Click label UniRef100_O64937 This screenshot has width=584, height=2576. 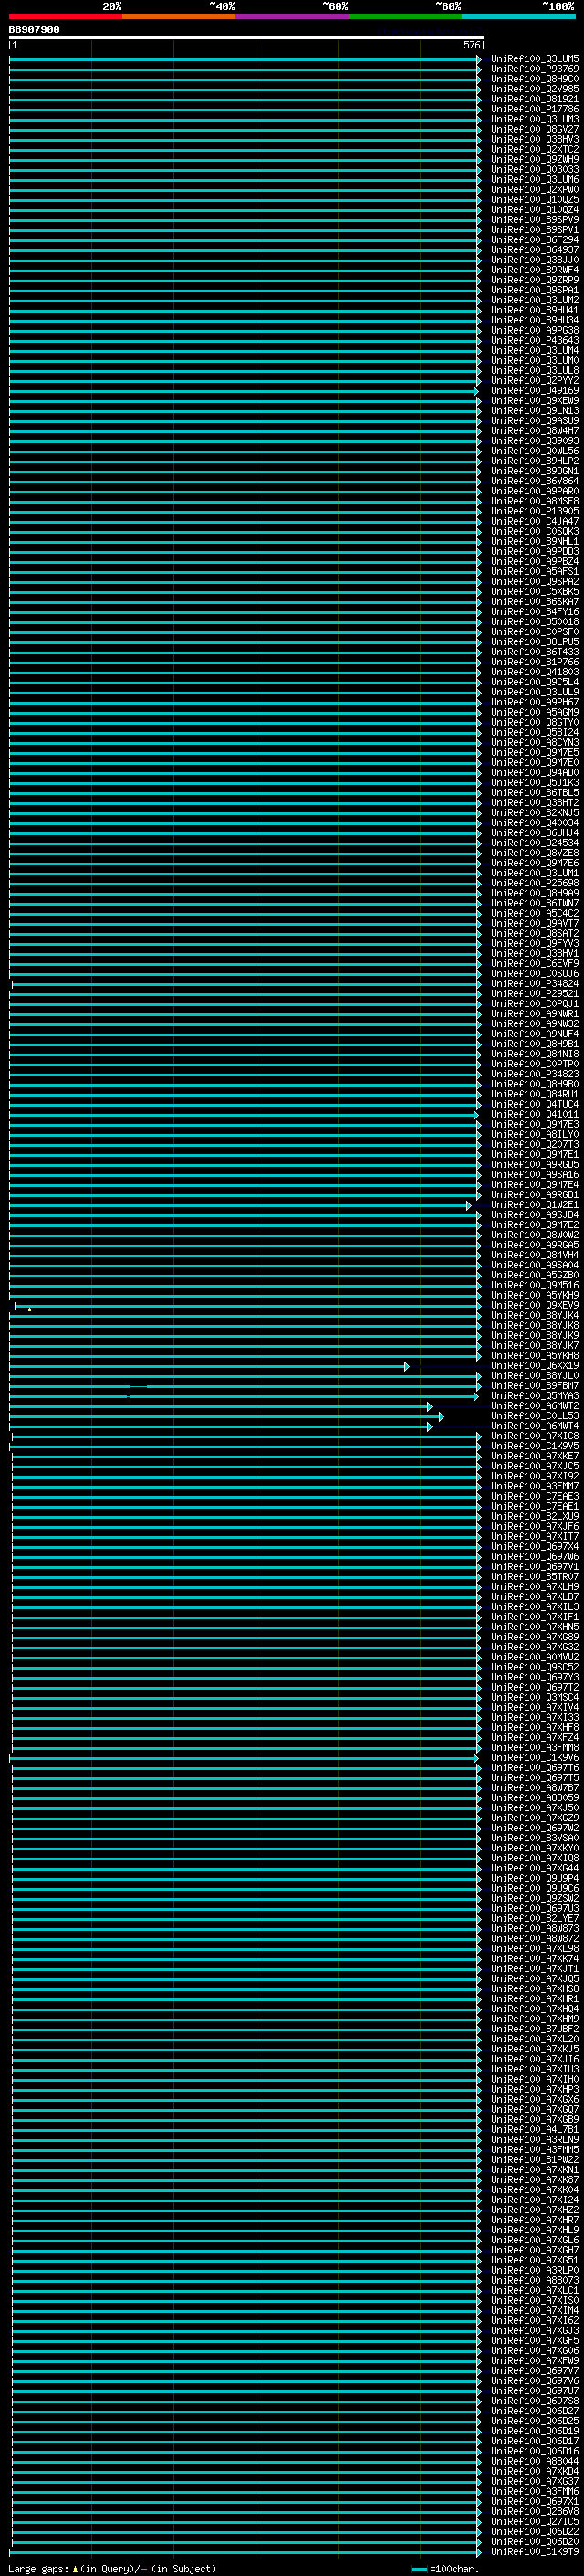pyautogui.click(x=535, y=250)
